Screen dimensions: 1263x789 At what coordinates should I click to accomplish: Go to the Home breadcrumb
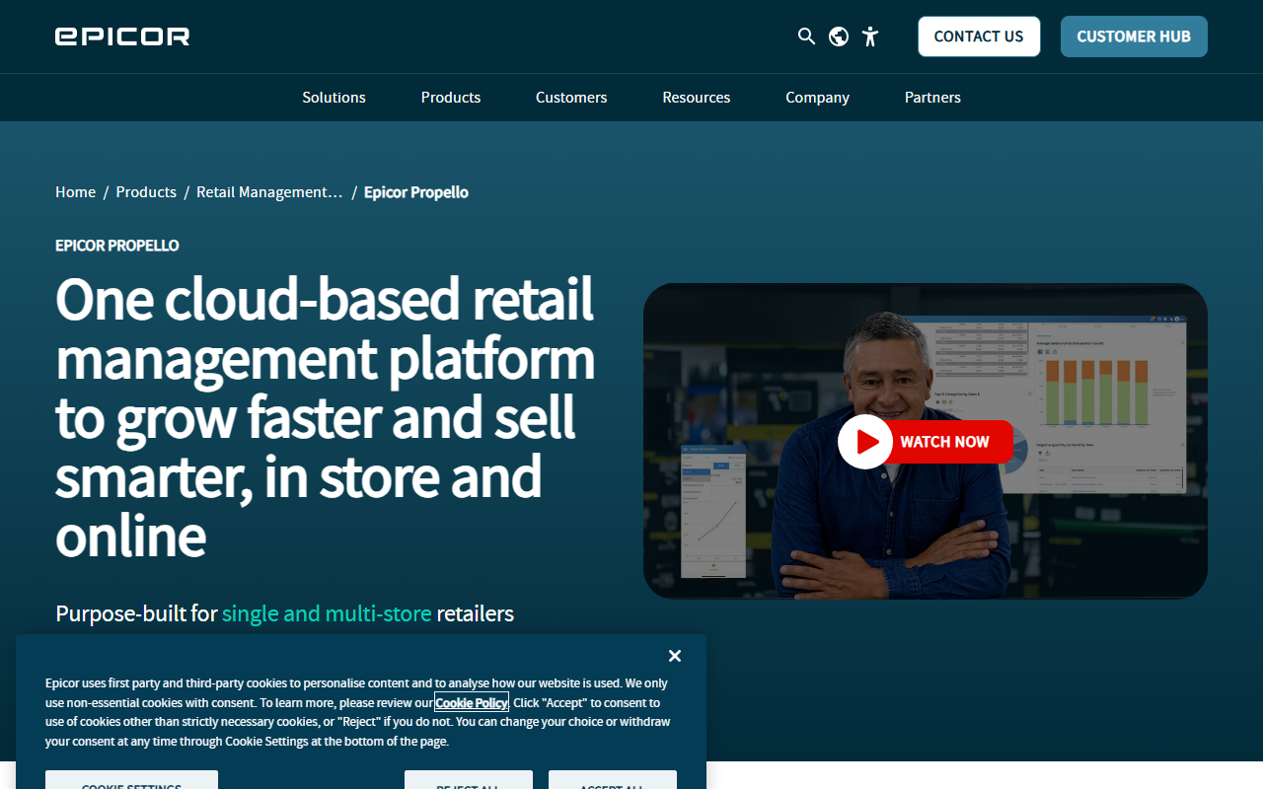[75, 192]
